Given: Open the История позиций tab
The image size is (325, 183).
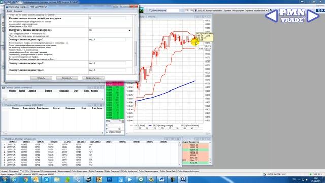Looking at the screenshot, I should click(x=49, y=171).
